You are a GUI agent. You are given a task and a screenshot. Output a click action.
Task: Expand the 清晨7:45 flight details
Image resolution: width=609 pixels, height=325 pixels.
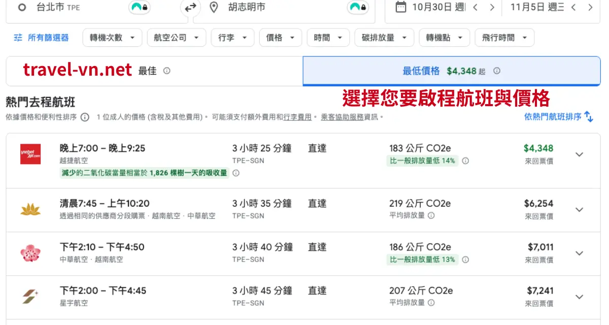click(579, 209)
